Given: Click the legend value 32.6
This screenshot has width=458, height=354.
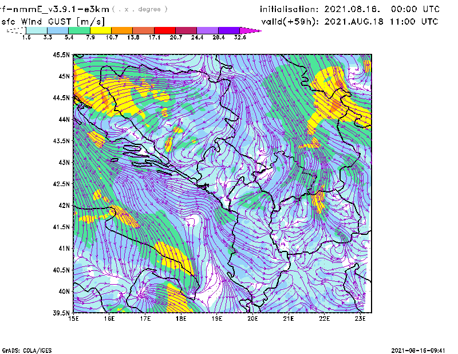Looking at the screenshot, I should coord(240,37).
